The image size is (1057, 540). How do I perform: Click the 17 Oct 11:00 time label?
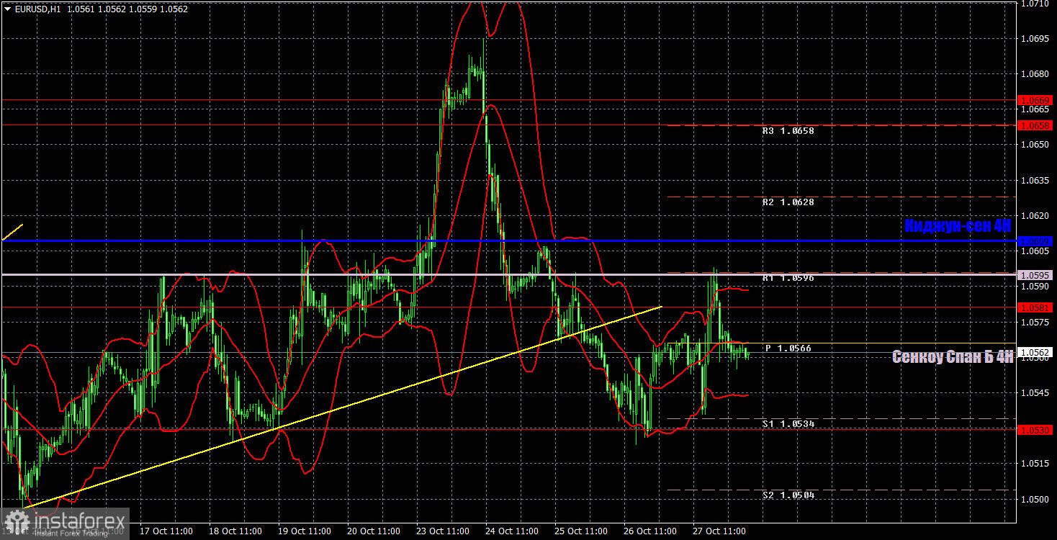(166, 531)
